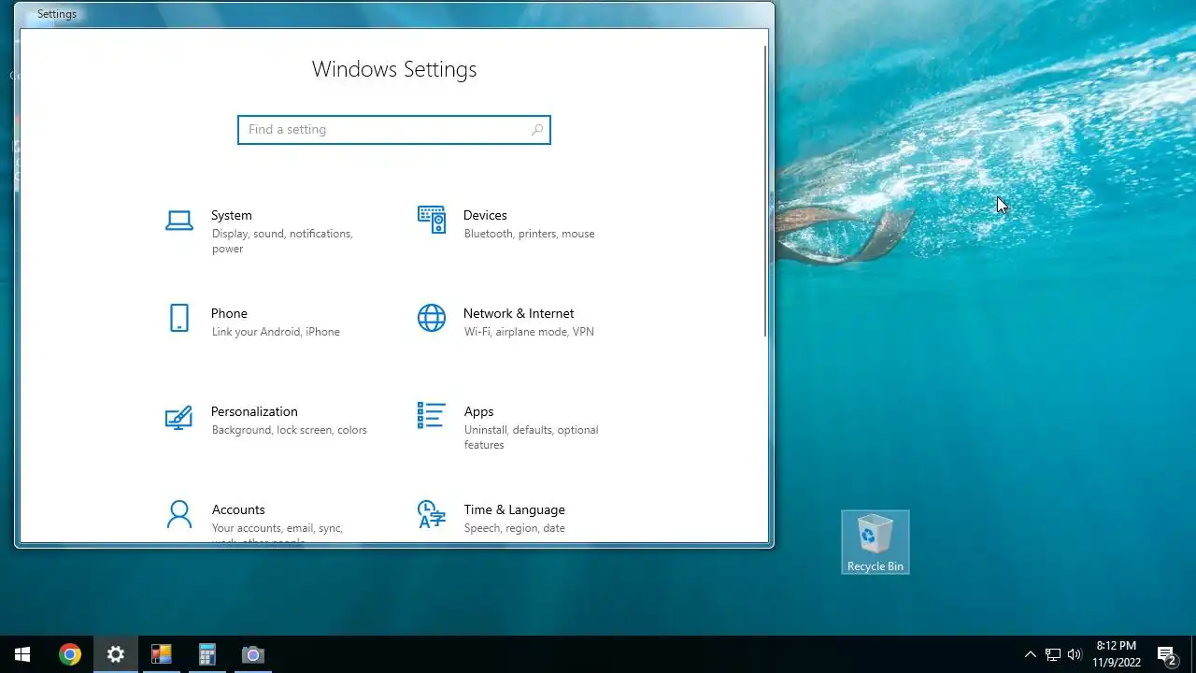The height and width of the screenshot is (673, 1196).
Task: Click 'Speech, region, date' description
Action: 515,528
